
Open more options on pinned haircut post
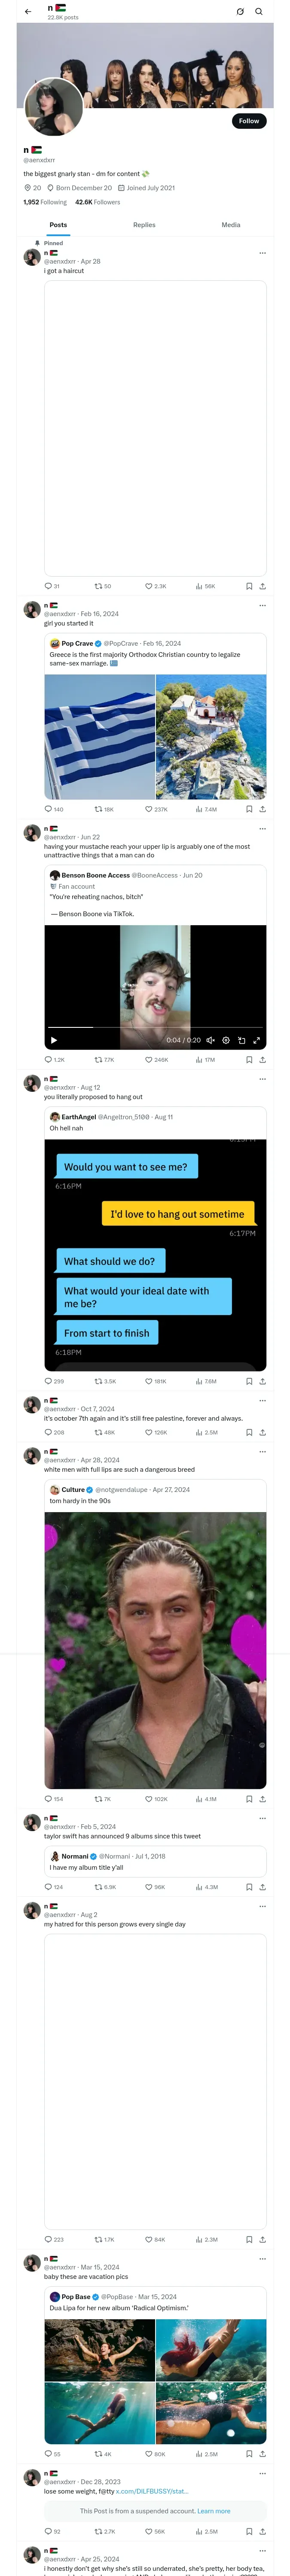pos(262,253)
